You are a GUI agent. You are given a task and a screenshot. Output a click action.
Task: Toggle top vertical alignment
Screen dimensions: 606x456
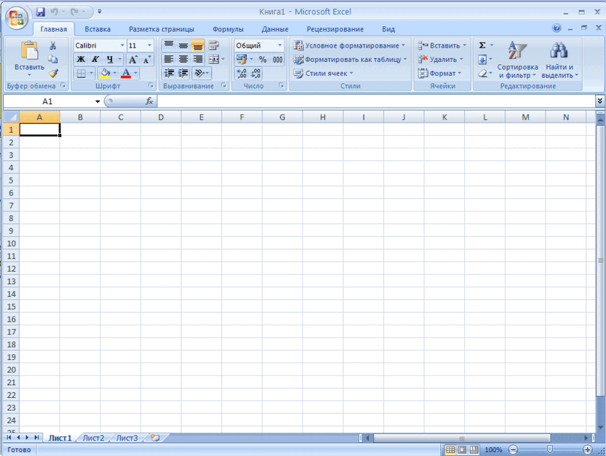(169, 46)
